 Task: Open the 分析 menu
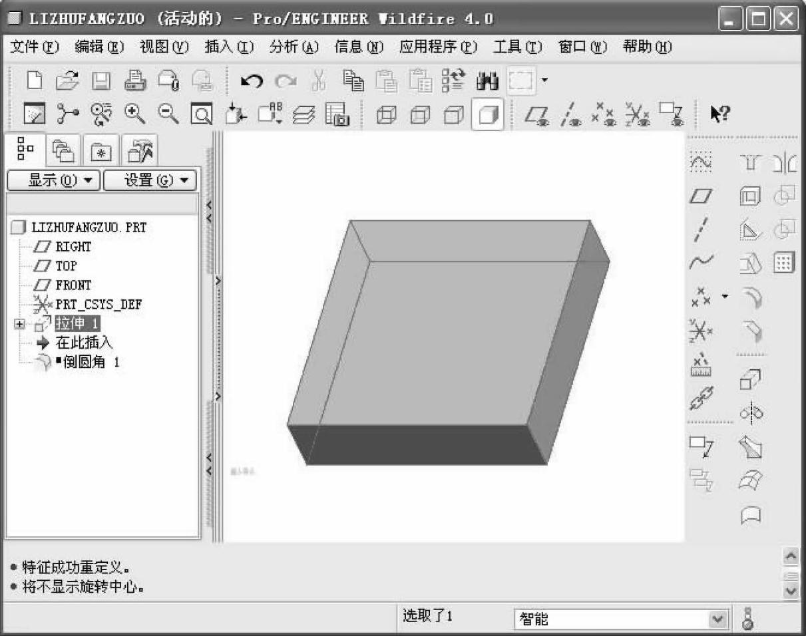pyautogui.click(x=294, y=47)
